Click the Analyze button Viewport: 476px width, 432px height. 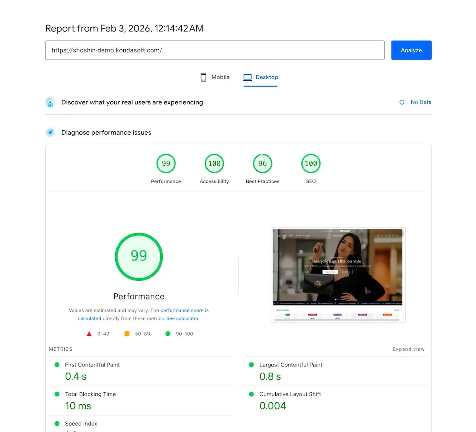tap(411, 50)
